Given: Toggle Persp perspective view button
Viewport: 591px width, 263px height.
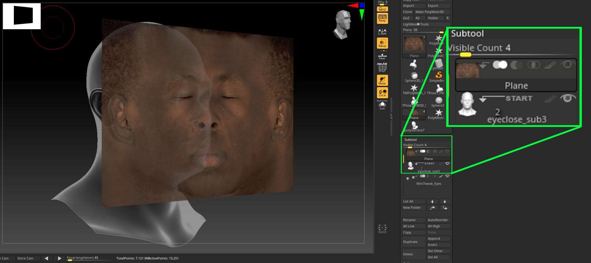Looking at the screenshot, I should (382, 18).
